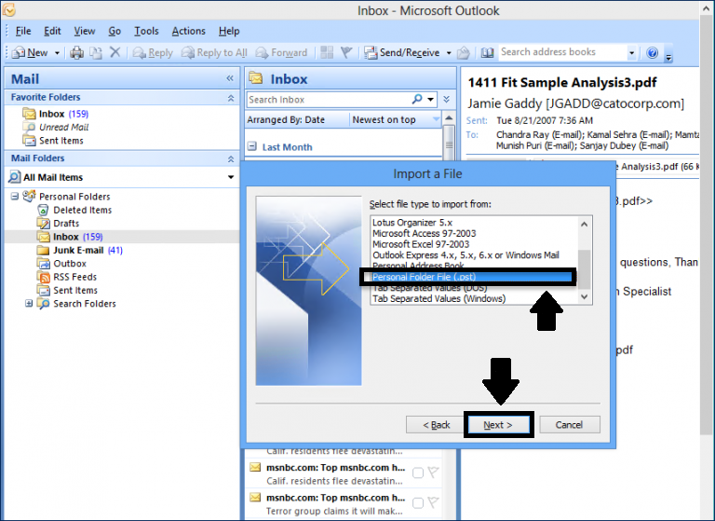
Task: Click the Categorize grid icon in toolbar
Action: click(327, 52)
